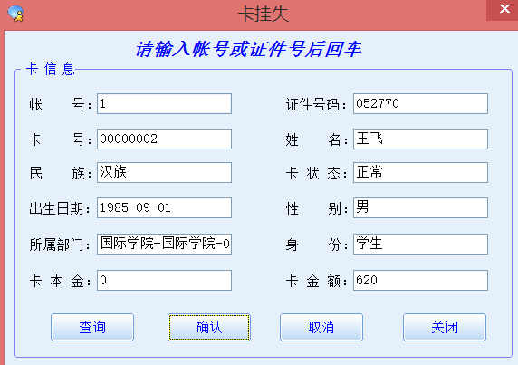Focus the 帐号 input field
518x365 pixels.
click(x=164, y=104)
